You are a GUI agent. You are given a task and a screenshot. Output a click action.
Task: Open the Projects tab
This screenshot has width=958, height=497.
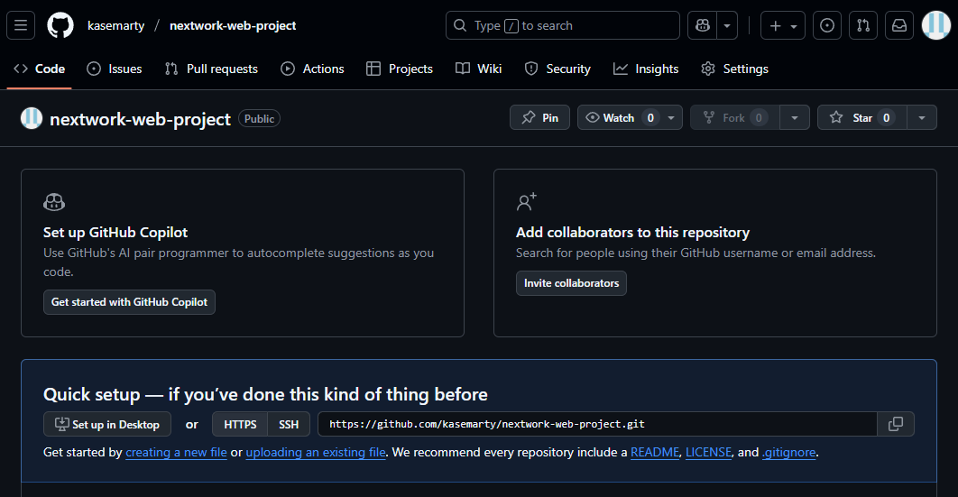coord(400,69)
